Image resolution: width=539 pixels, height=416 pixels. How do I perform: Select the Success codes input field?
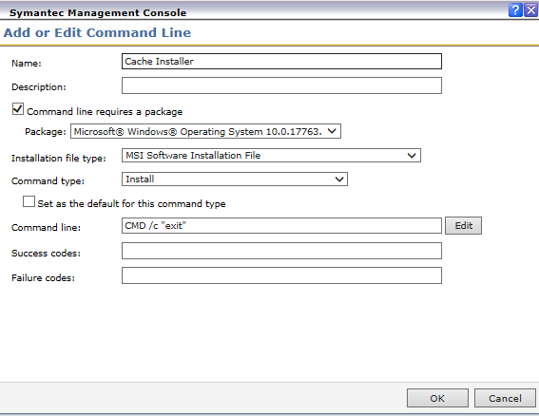(281, 251)
